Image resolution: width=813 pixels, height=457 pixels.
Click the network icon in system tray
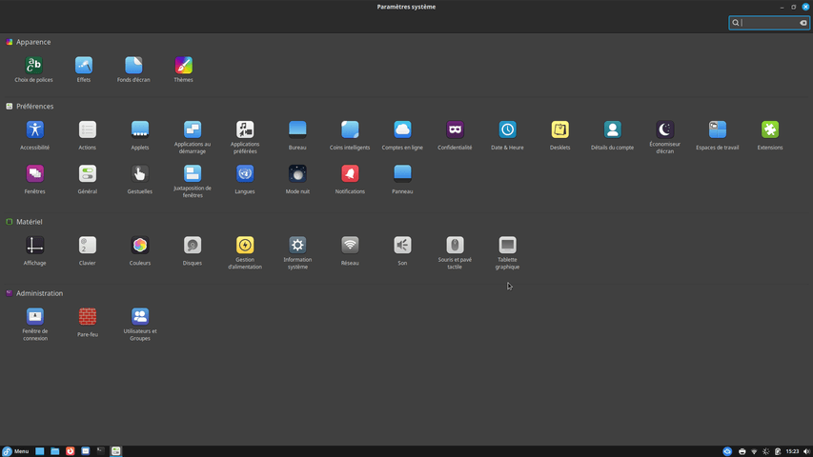pyautogui.click(x=754, y=452)
